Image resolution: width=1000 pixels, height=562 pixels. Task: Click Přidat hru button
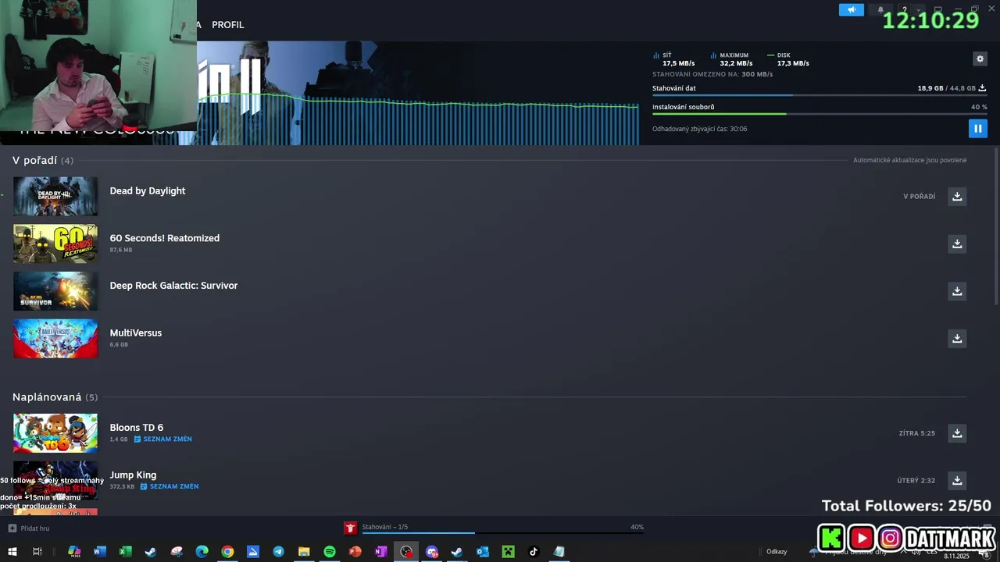coord(29,528)
